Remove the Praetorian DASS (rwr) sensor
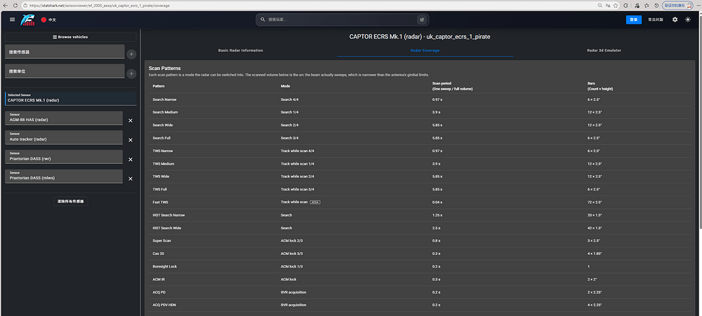The height and width of the screenshot is (316, 702). (131, 160)
